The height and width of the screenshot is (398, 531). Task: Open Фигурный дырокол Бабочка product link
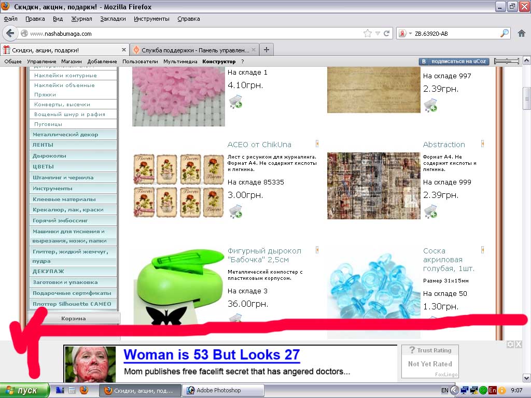click(x=264, y=255)
